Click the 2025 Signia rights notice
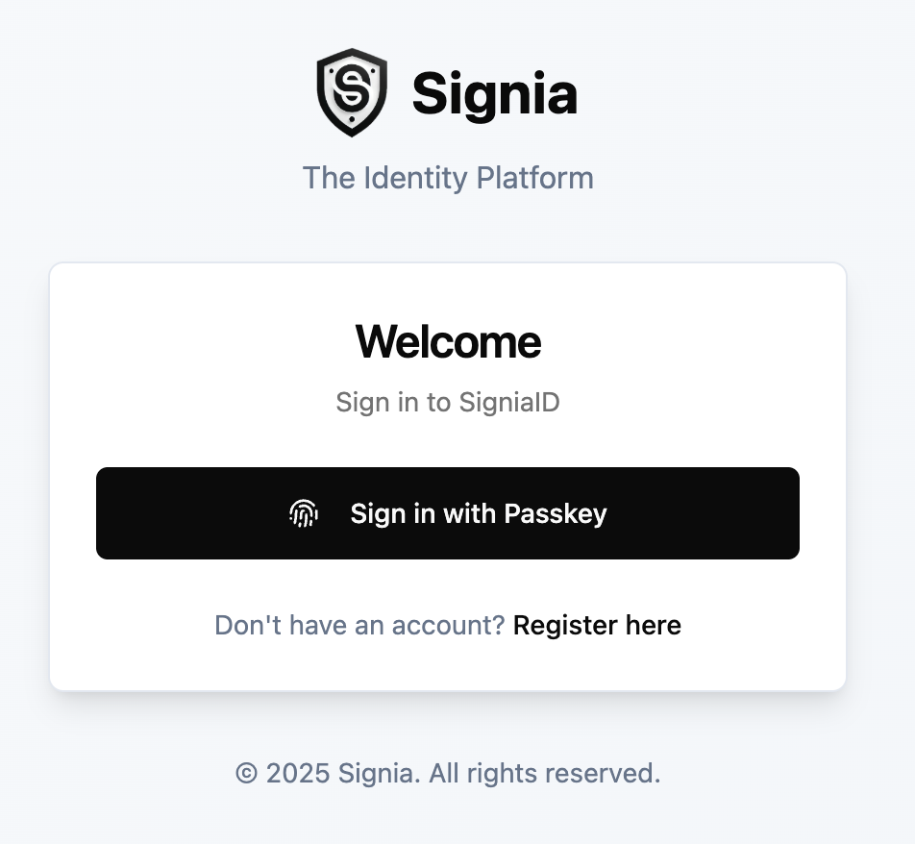Image resolution: width=915 pixels, height=844 pixels. pos(448,773)
